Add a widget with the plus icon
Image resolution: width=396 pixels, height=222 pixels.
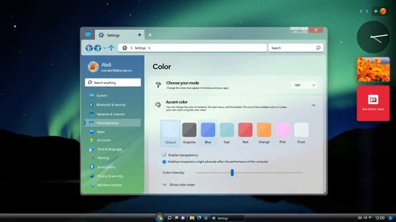(376, 11)
